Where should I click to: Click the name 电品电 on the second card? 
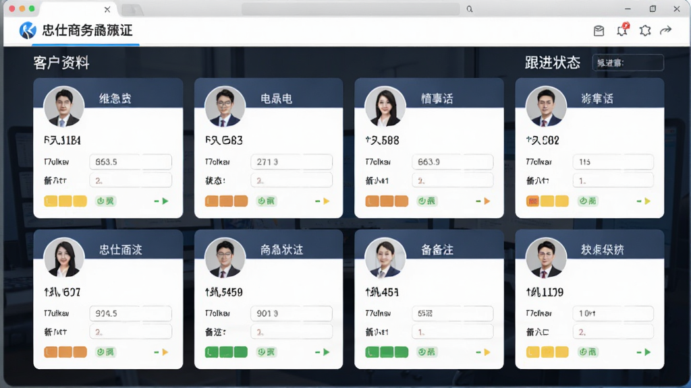(276, 98)
